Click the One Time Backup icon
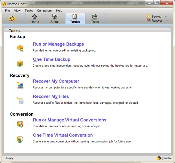This screenshot has height=163, width=175. [x=20, y=64]
